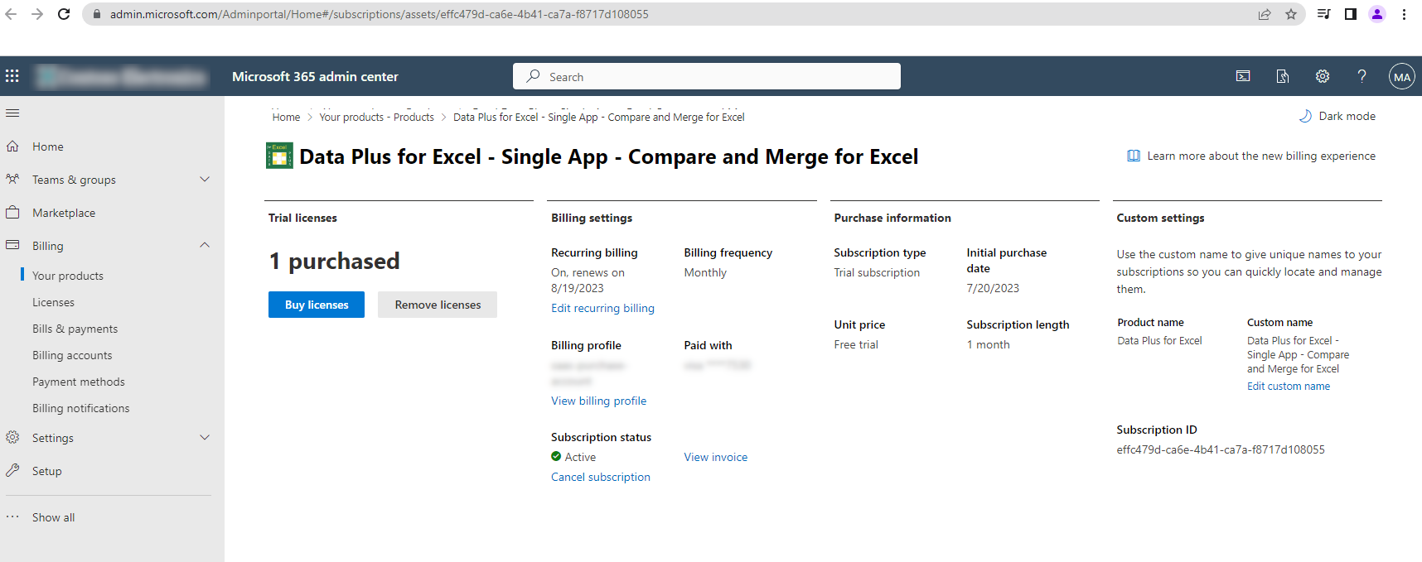Open Your products in sidebar
Viewport: 1422px width, 562px height.
click(x=68, y=276)
